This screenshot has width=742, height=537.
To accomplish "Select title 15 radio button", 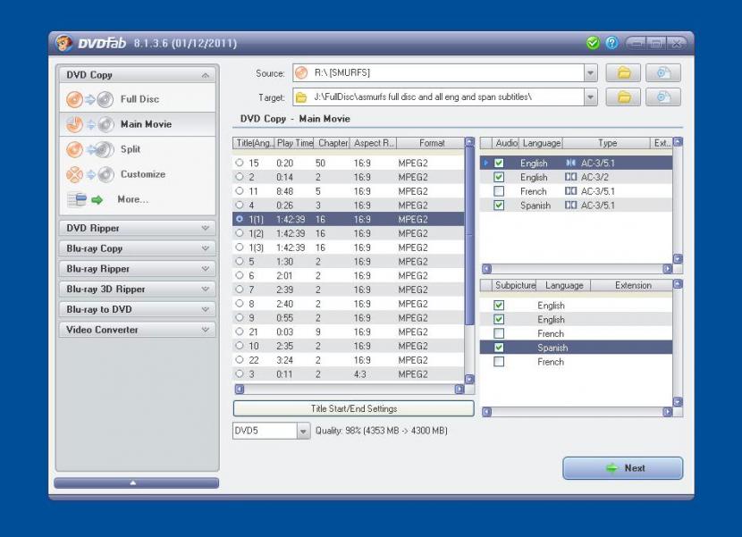I will click(240, 163).
